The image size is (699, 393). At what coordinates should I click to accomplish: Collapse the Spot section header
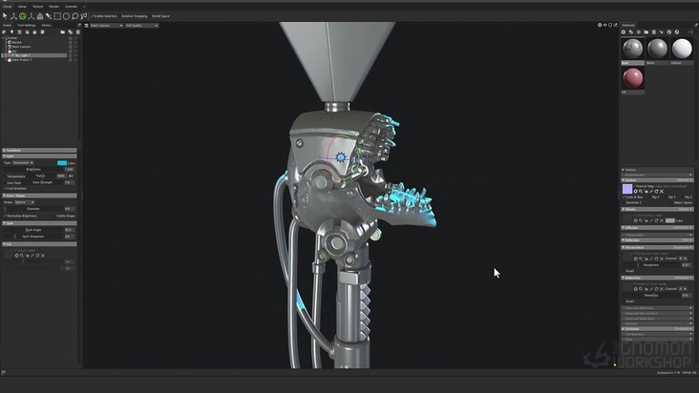pos(39,223)
